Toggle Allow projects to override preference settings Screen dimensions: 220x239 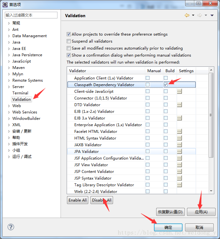(x=69, y=34)
